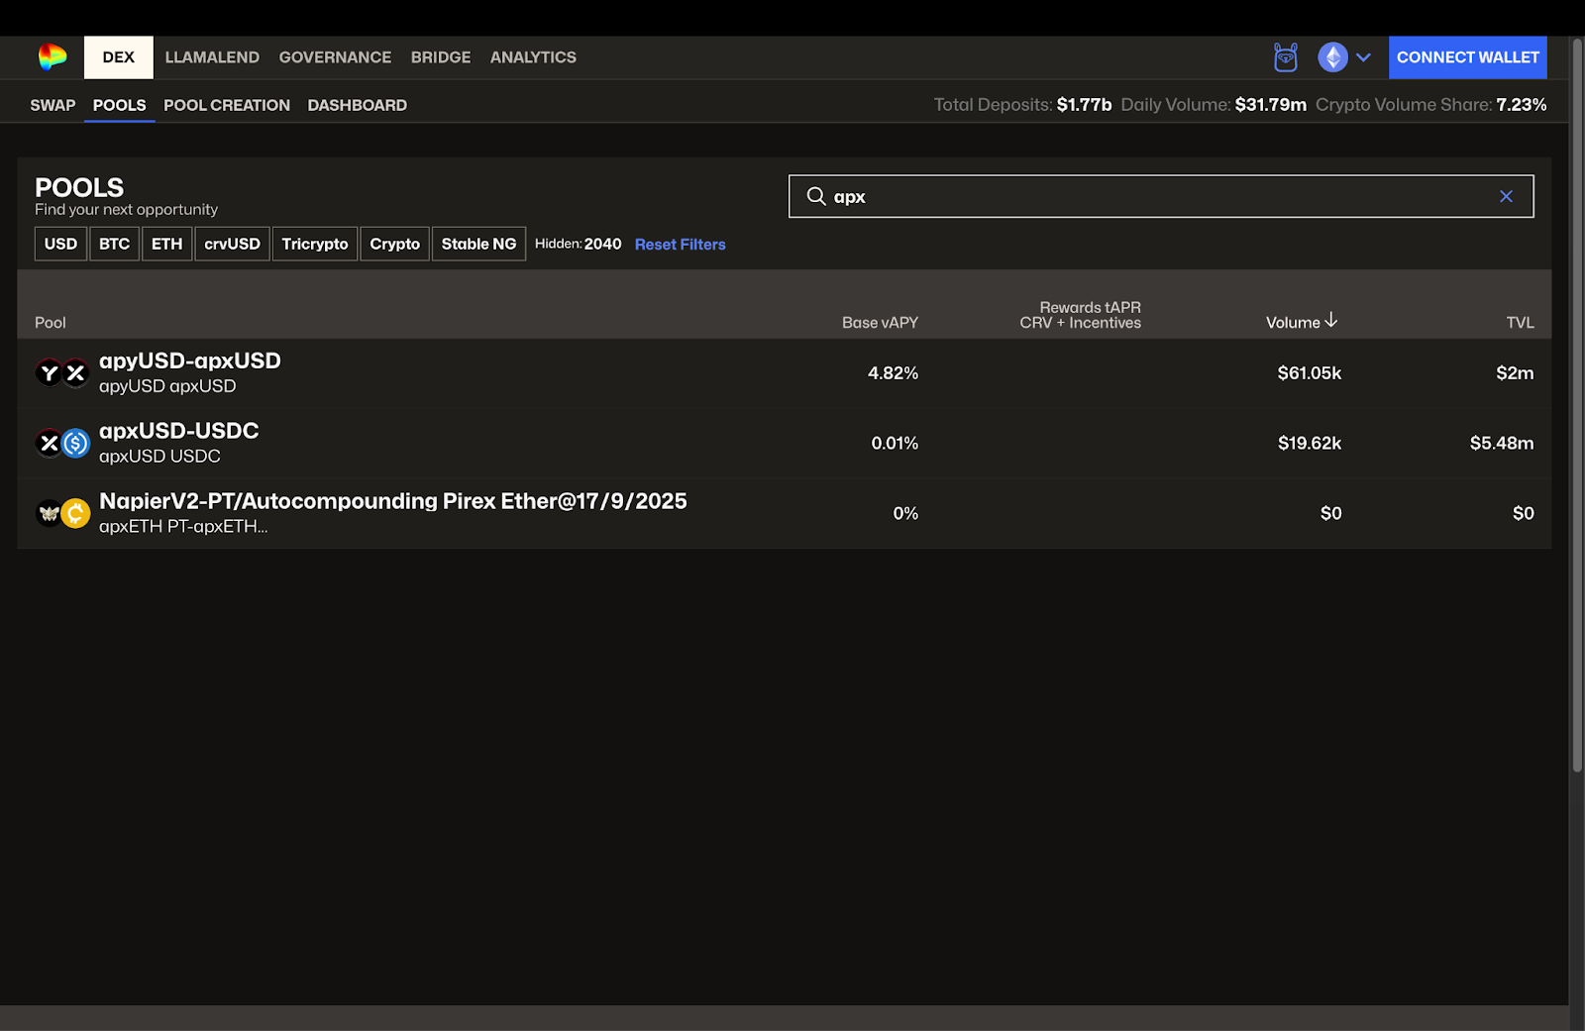
Task: Sort pools by TVL column
Action: tap(1520, 323)
